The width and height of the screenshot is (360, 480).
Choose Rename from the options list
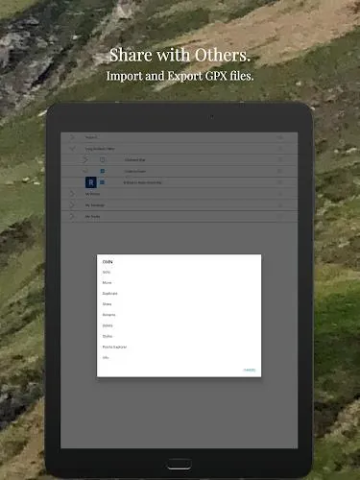108,315
